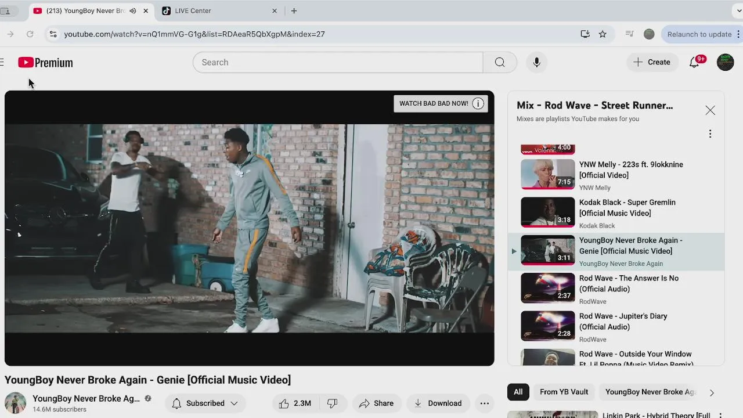Open the YouTube guide hamburger menu
The width and height of the screenshot is (743, 418).
tap(2, 62)
